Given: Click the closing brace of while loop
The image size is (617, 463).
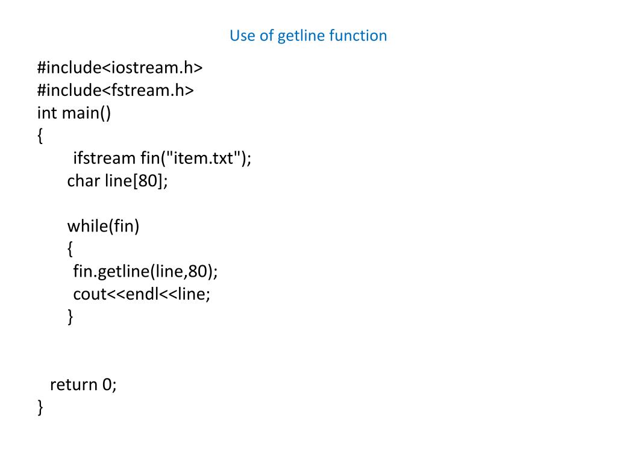Looking at the screenshot, I should point(70,317).
